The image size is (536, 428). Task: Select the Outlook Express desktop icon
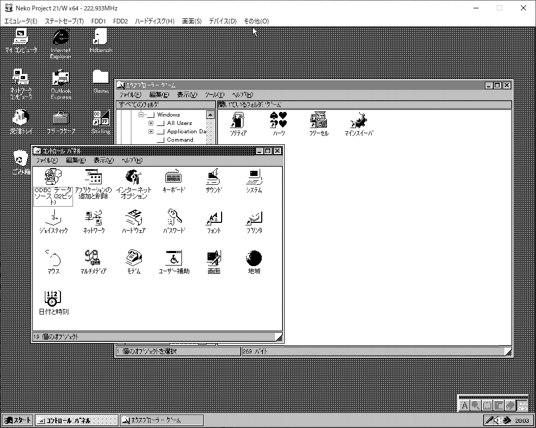coord(61,85)
